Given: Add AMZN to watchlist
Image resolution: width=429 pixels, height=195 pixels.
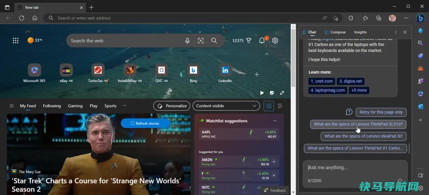Looking at the screenshot, I should 274,161.
